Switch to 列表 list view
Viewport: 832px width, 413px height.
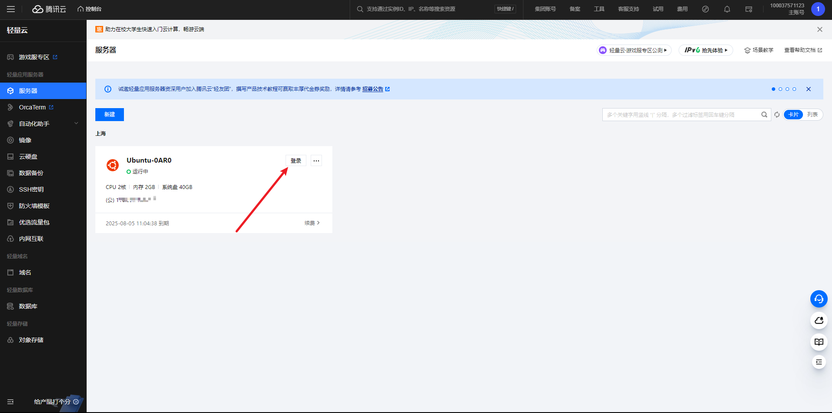pyautogui.click(x=812, y=115)
